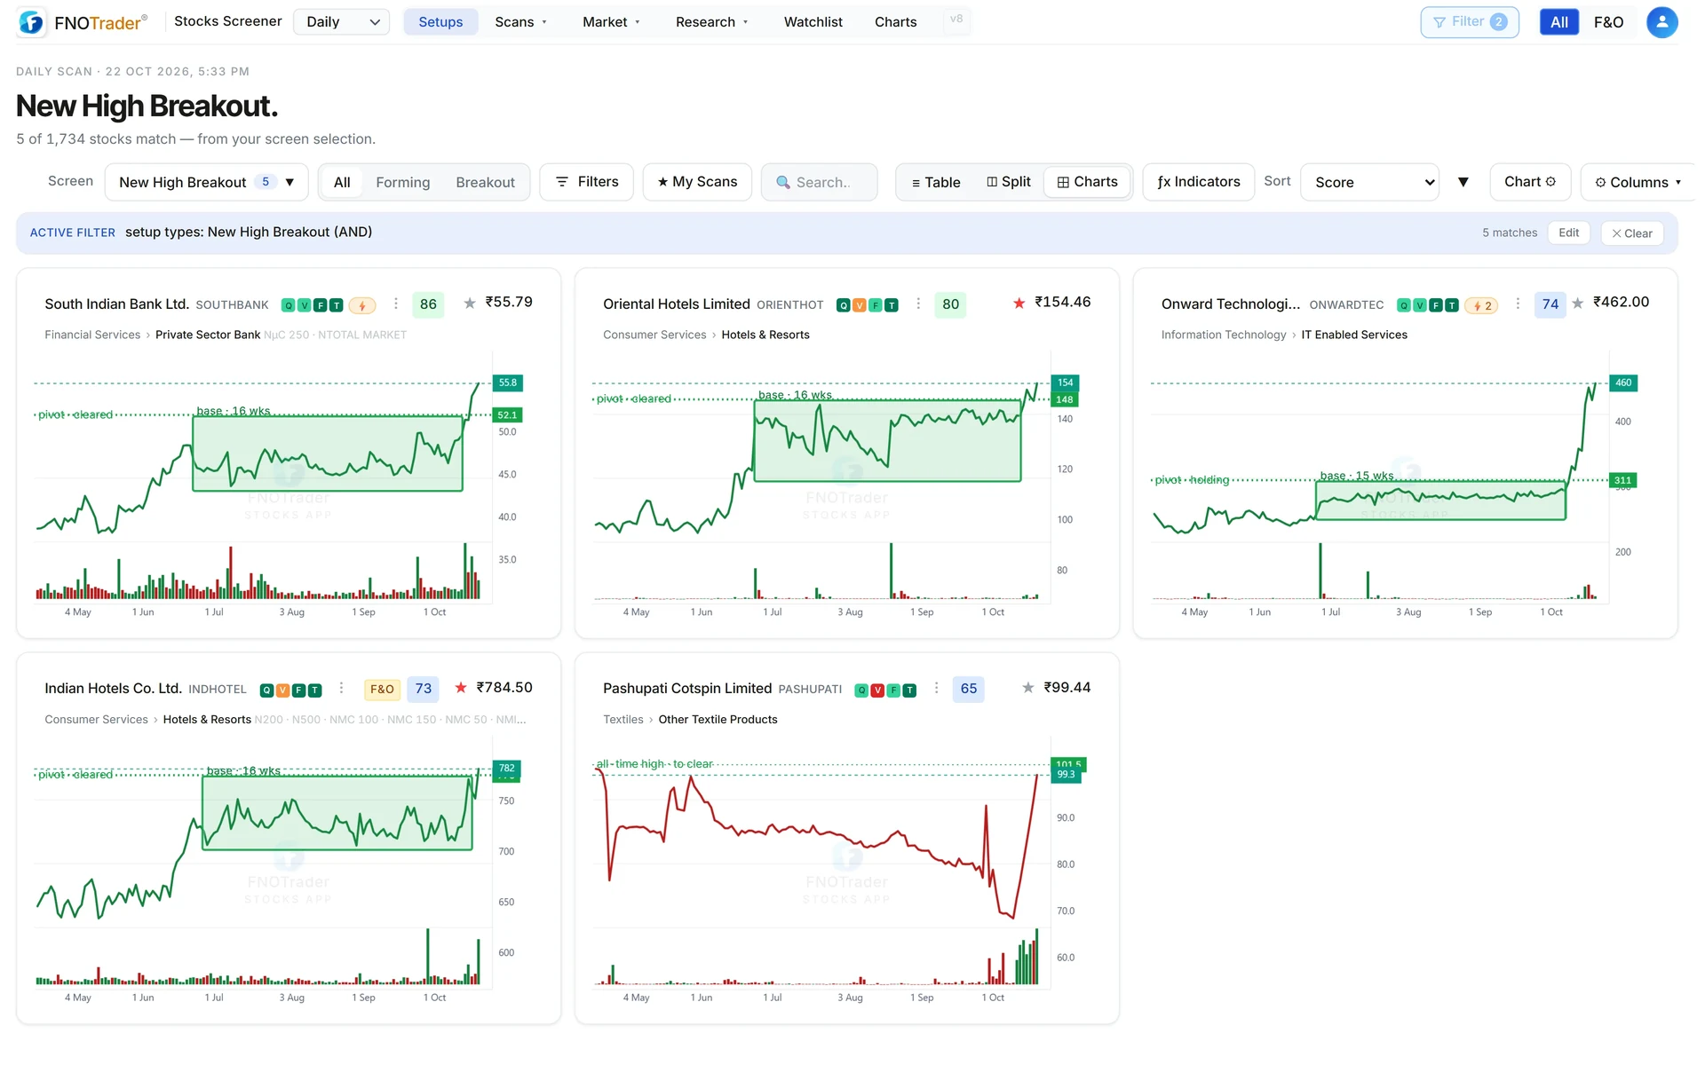This screenshot has height=1065, width=1705.
Task: Open Pashupati Cotspin card options menu
Action: point(936,688)
